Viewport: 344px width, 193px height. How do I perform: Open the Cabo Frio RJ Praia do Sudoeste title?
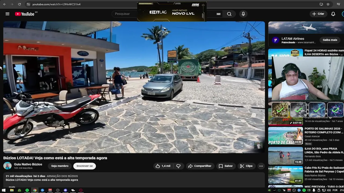(x=324, y=169)
